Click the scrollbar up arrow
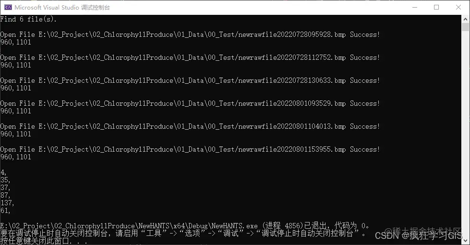This screenshot has height=245, width=470. tap(466, 19)
